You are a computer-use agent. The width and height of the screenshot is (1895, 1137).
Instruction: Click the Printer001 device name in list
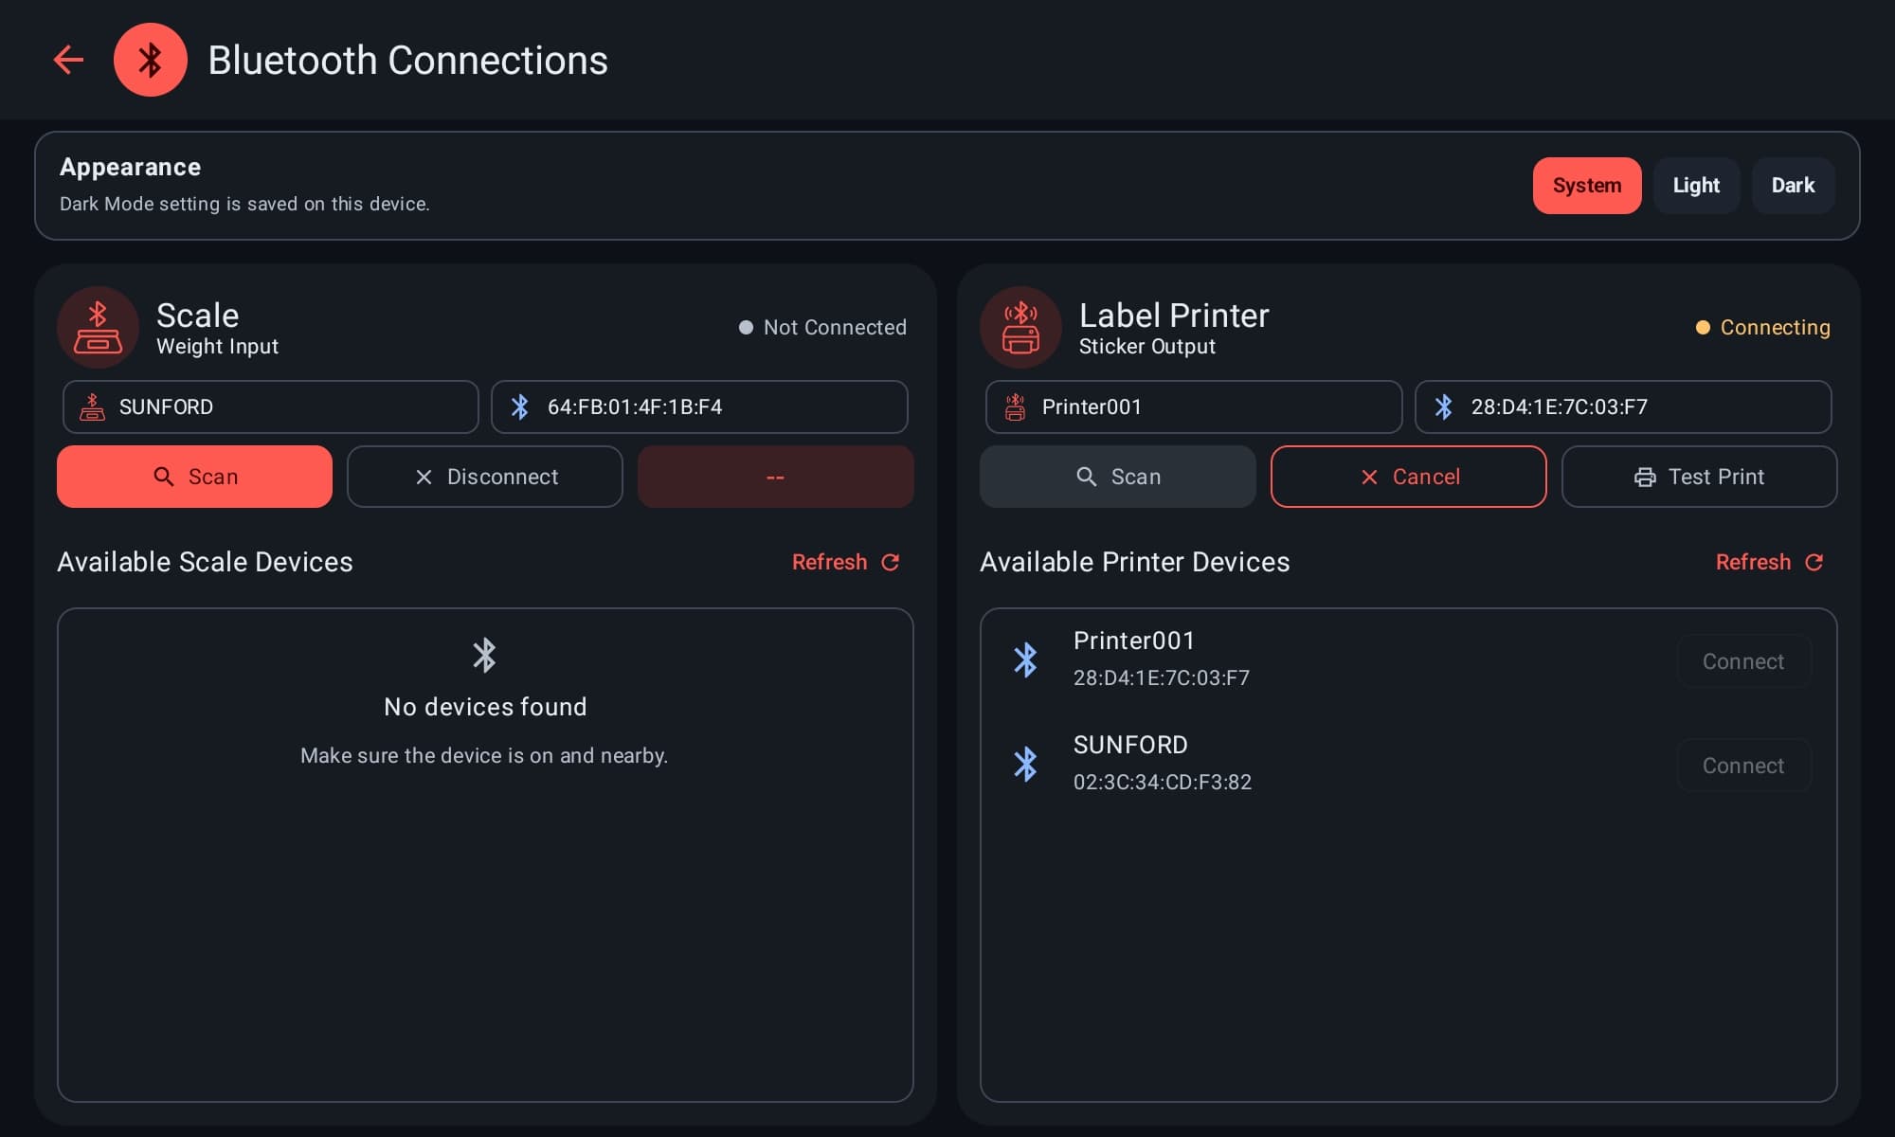point(1134,641)
